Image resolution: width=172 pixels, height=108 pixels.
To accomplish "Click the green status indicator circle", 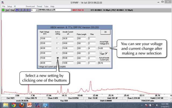I will click(3, 10).
